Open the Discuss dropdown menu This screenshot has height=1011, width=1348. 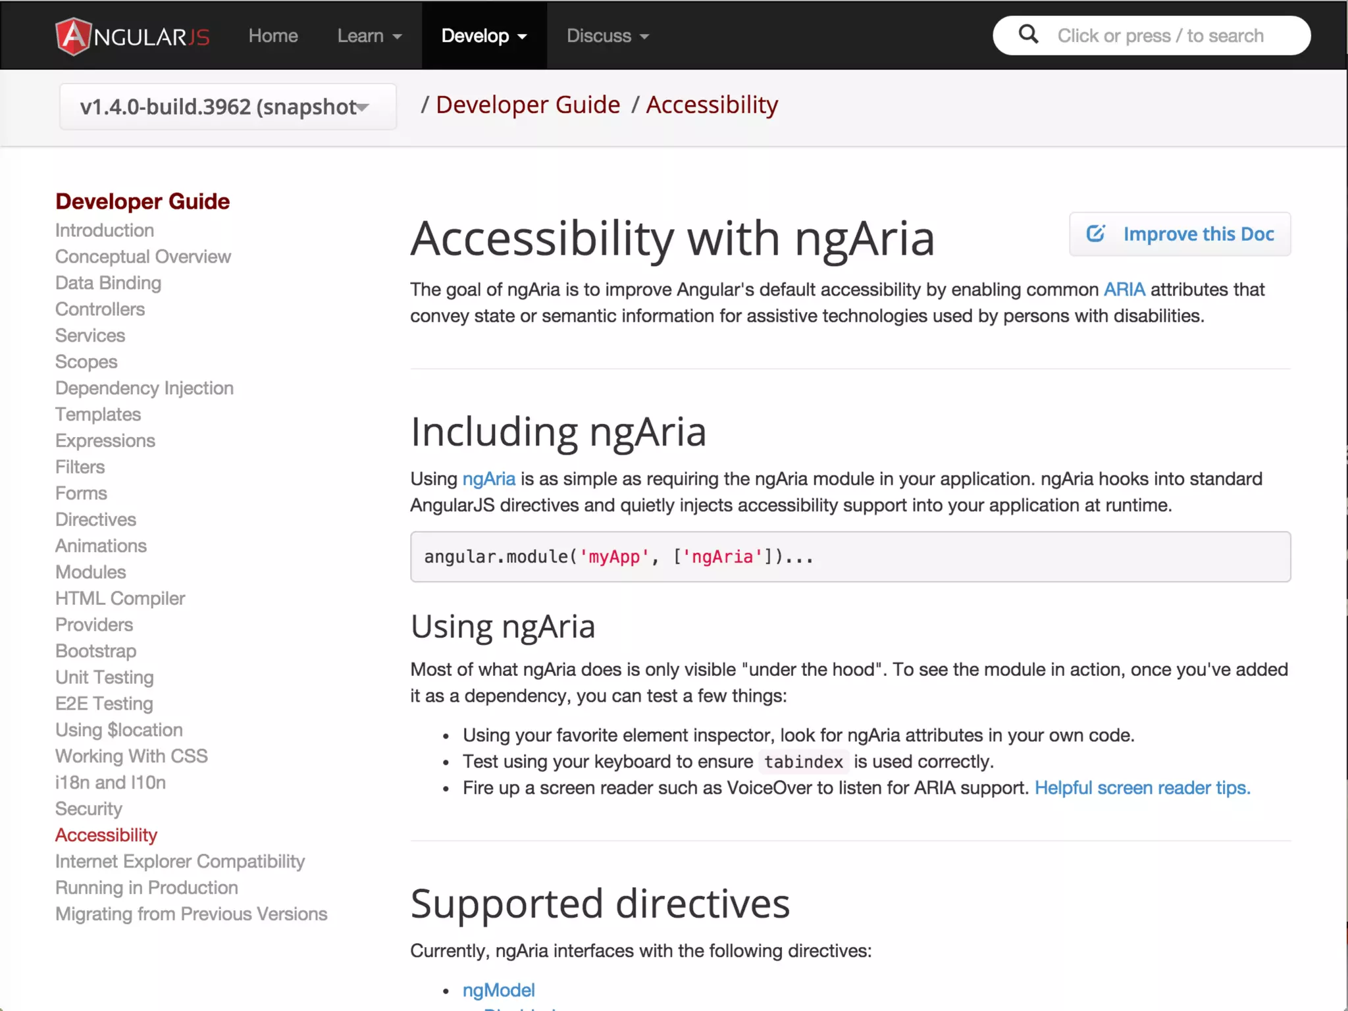[x=608, y=36]
